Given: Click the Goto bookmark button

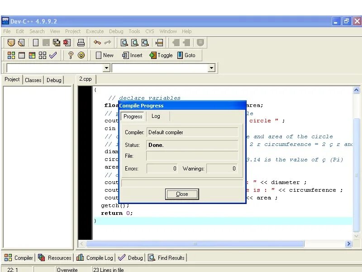Looking at the screenshot, I should (186, 55).
